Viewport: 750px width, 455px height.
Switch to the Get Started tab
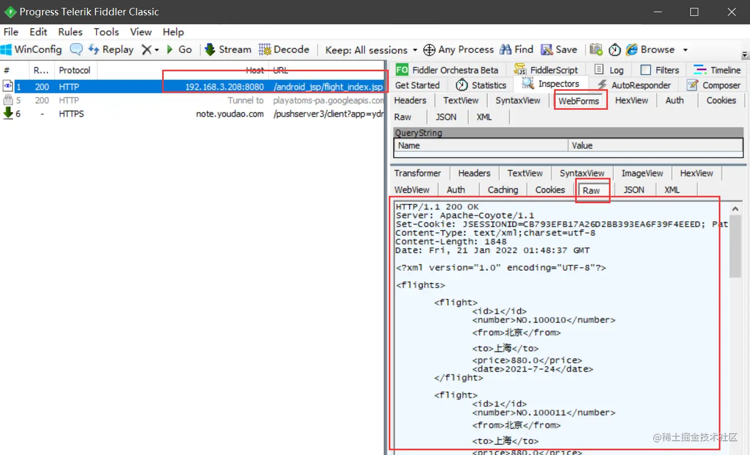click(x=417, y=85)
